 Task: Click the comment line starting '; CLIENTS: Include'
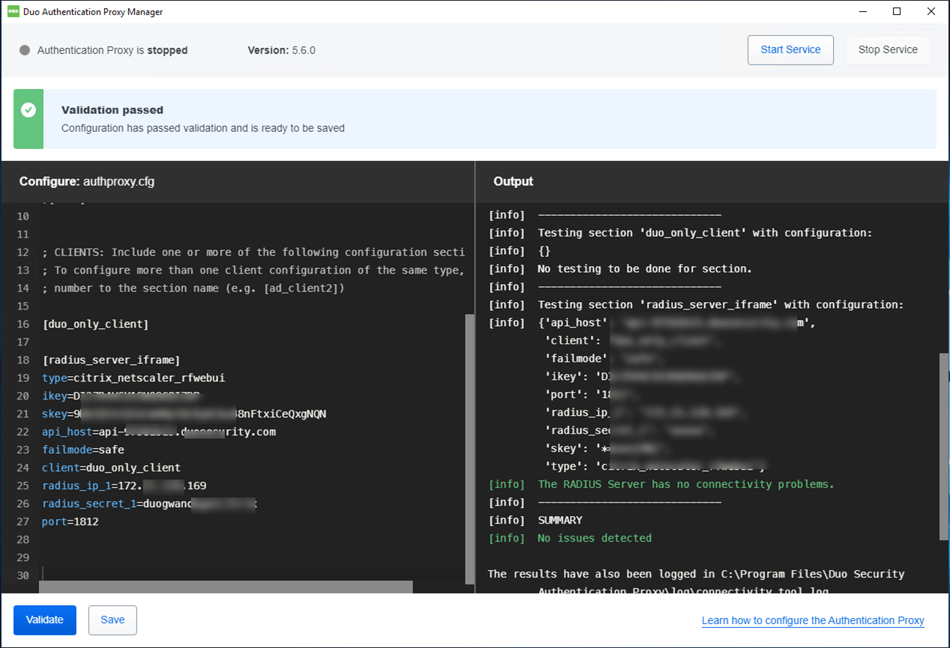(253, 252)
